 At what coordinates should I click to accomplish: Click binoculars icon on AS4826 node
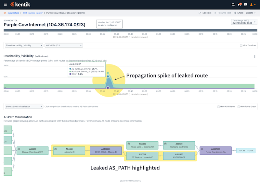coord(129,144)
